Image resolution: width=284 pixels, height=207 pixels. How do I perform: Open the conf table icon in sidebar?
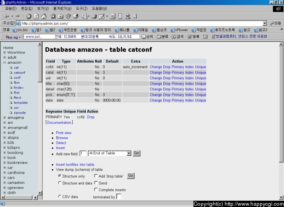[11, 77]
